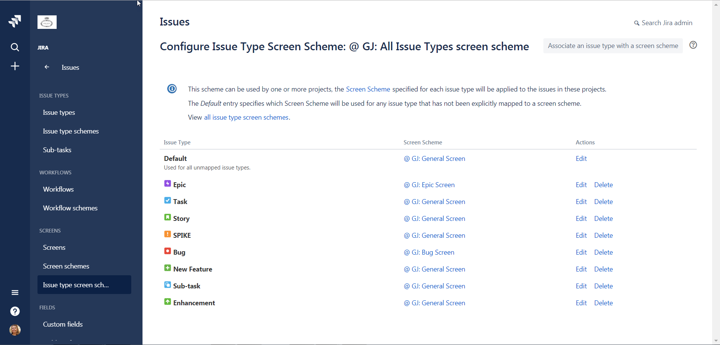720x345 pixels.
Task: Click the orange SPIKE issue type icon
Action: 167,234
